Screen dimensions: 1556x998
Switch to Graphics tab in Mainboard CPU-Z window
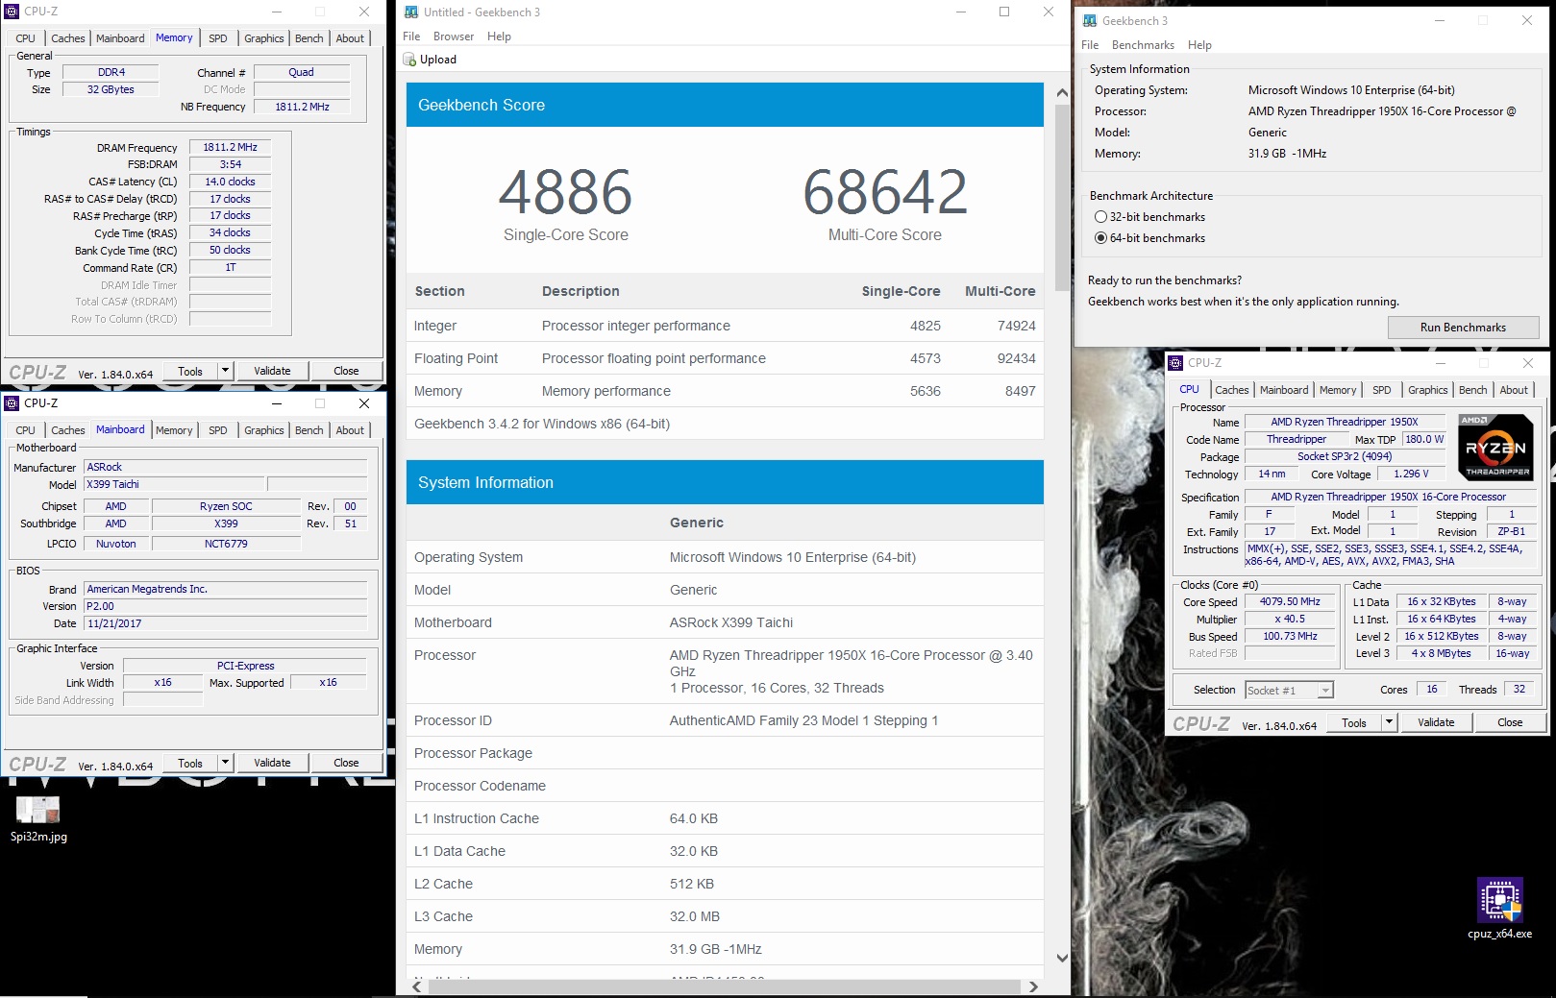point(263,430)
